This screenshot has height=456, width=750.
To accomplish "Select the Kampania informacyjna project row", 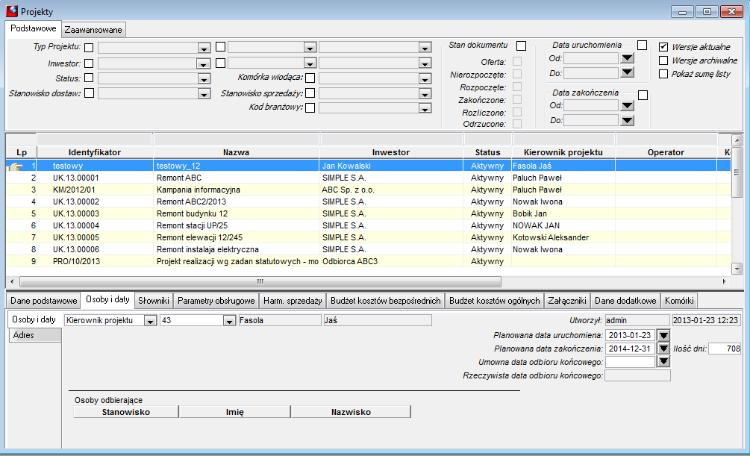I will coord(369,190).
